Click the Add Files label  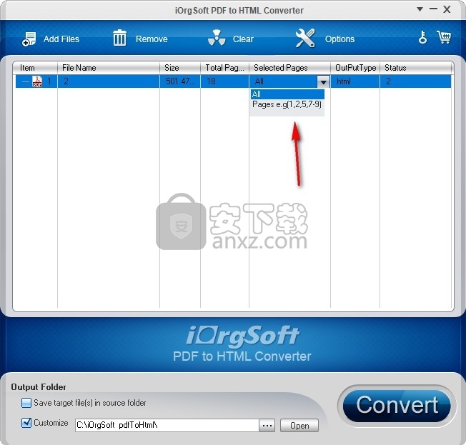coord(61,39)
